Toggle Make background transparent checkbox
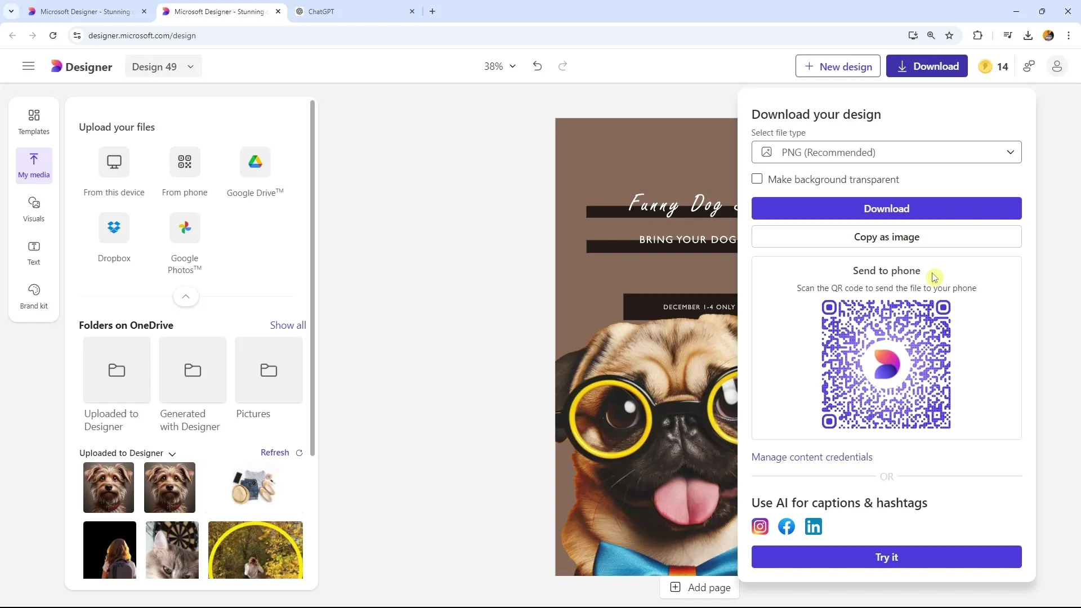Image resolution: width=1081 pixels, height=608 pixels. (x=757, y=179)
